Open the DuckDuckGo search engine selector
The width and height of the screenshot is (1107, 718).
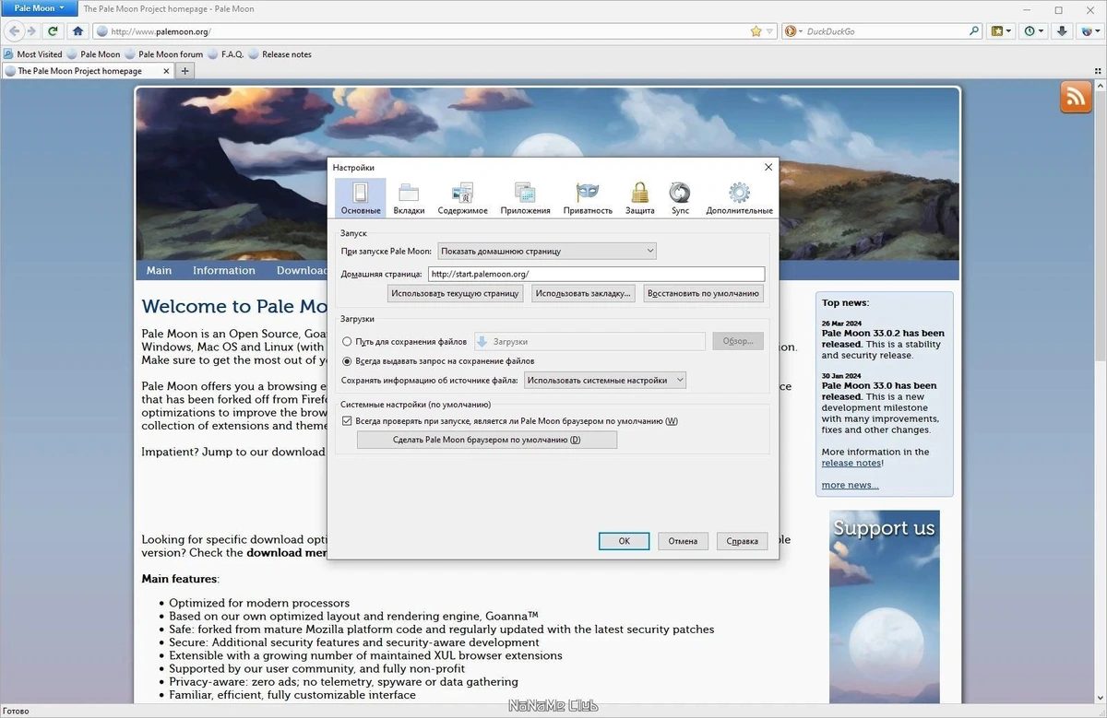pyautogui.click(x=793, y=31)
